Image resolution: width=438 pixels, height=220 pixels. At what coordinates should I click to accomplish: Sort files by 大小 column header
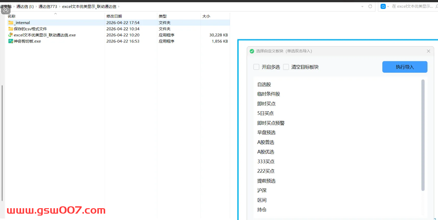206,16
